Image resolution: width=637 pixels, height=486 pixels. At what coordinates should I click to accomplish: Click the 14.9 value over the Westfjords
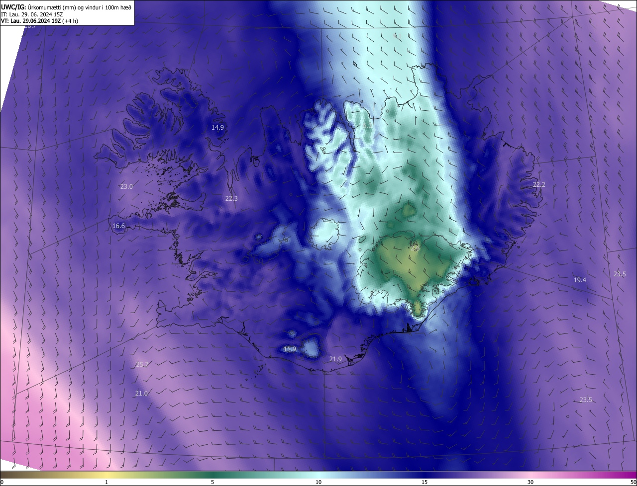click(x=217, y=128)
